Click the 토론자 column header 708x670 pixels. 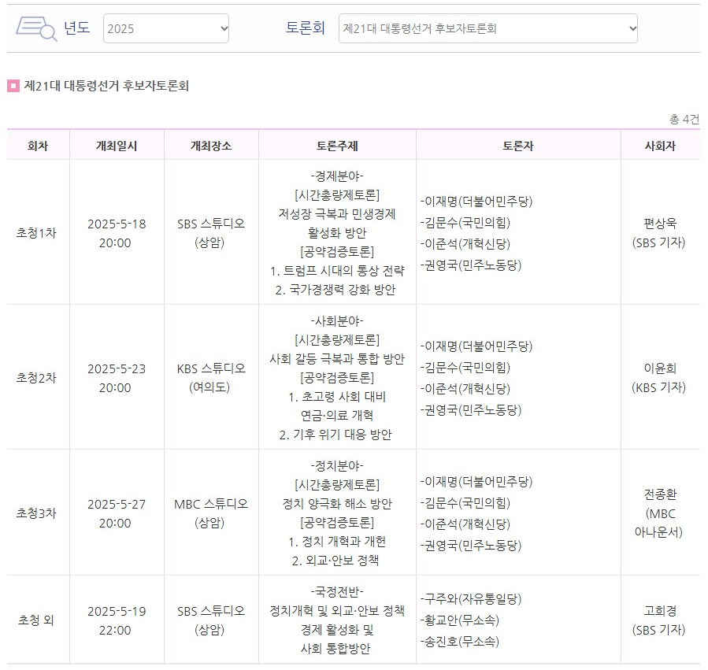point(517,145)
